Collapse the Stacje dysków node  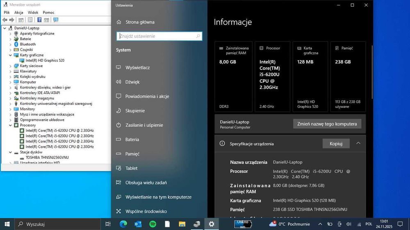point(10,152)
